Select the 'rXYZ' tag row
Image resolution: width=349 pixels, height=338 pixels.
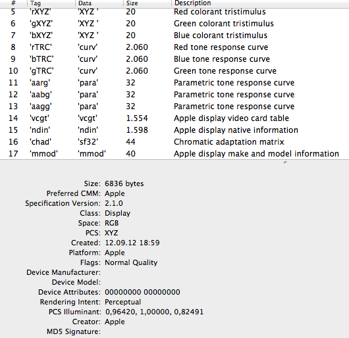(174, 12)
